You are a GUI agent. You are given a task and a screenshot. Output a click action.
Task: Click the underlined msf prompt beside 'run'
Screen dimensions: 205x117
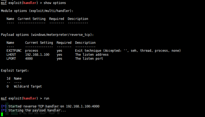click(4, 99)
